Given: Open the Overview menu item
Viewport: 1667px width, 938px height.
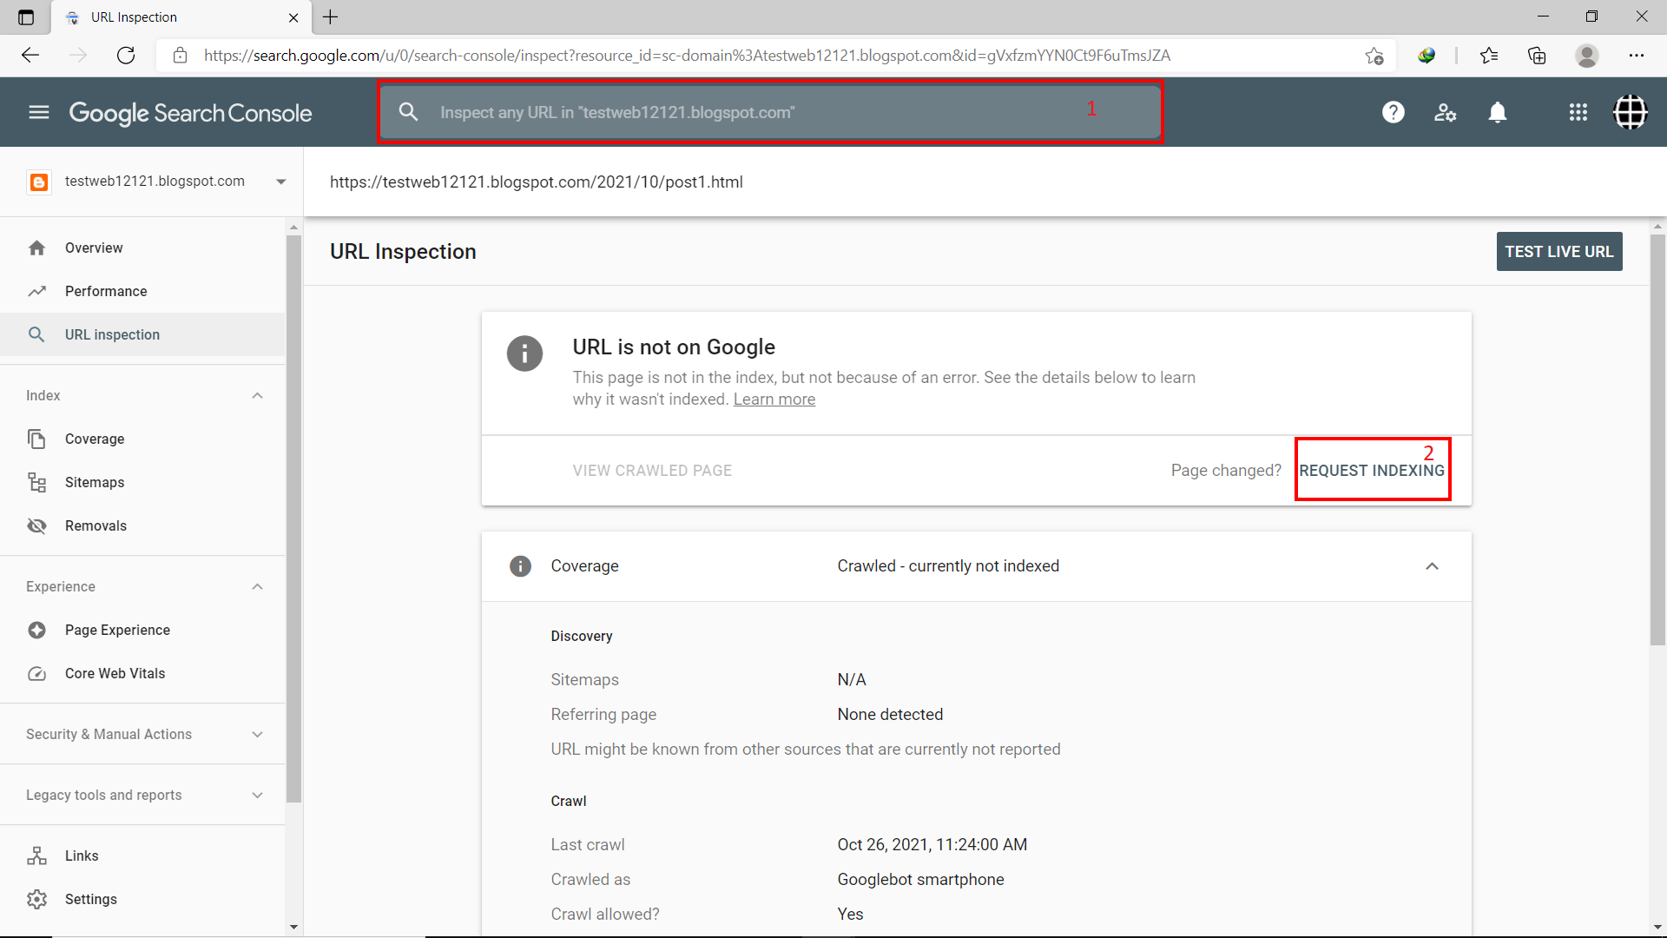Looking at the screenshot, I should coord(94,248).
